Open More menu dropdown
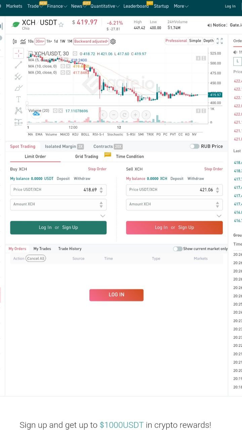The width and height of the screenshot is (242, 430). (181, 6)
